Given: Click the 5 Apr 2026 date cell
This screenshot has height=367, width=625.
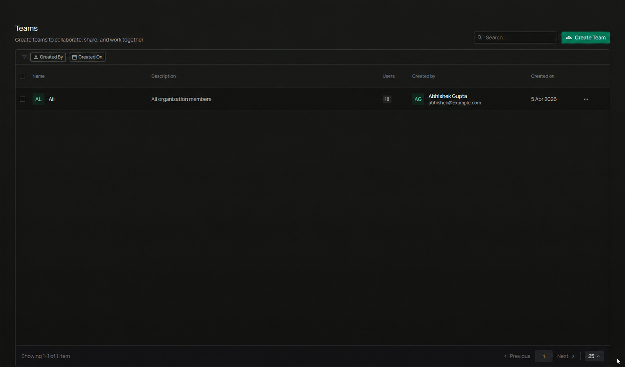Looking at the screenshot, I should pos(544,99).
